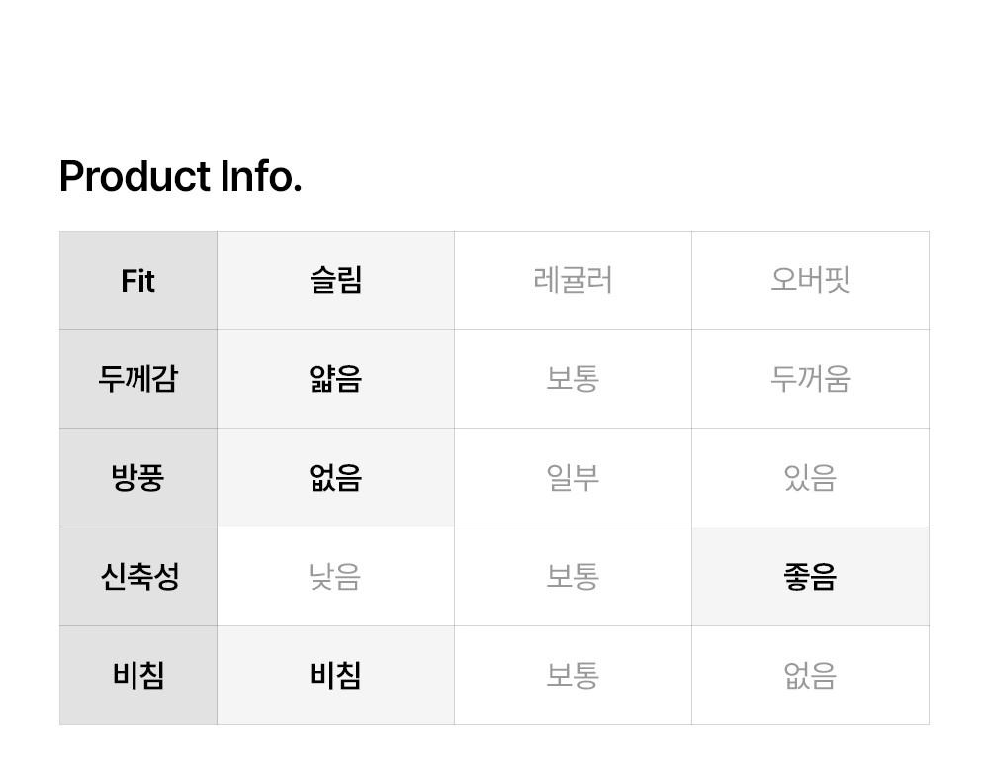Screen dimensions: 989x766
Task: Click 없음 in the 비침 row
Action: [x=810, y=676]
